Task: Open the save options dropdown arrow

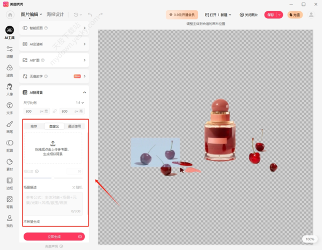Action: [280, 14]
